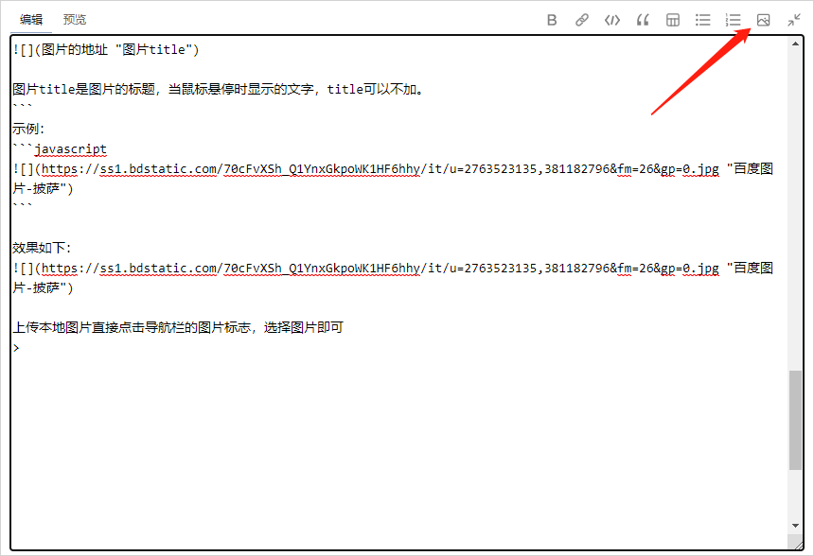Insert a code block with the code icon
The height and width of the screenshot is (556, 814).
[612, 20]
